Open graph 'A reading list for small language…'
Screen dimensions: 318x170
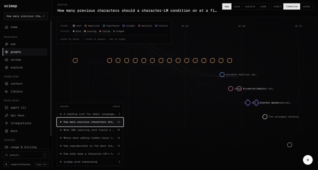pos(90,114)
